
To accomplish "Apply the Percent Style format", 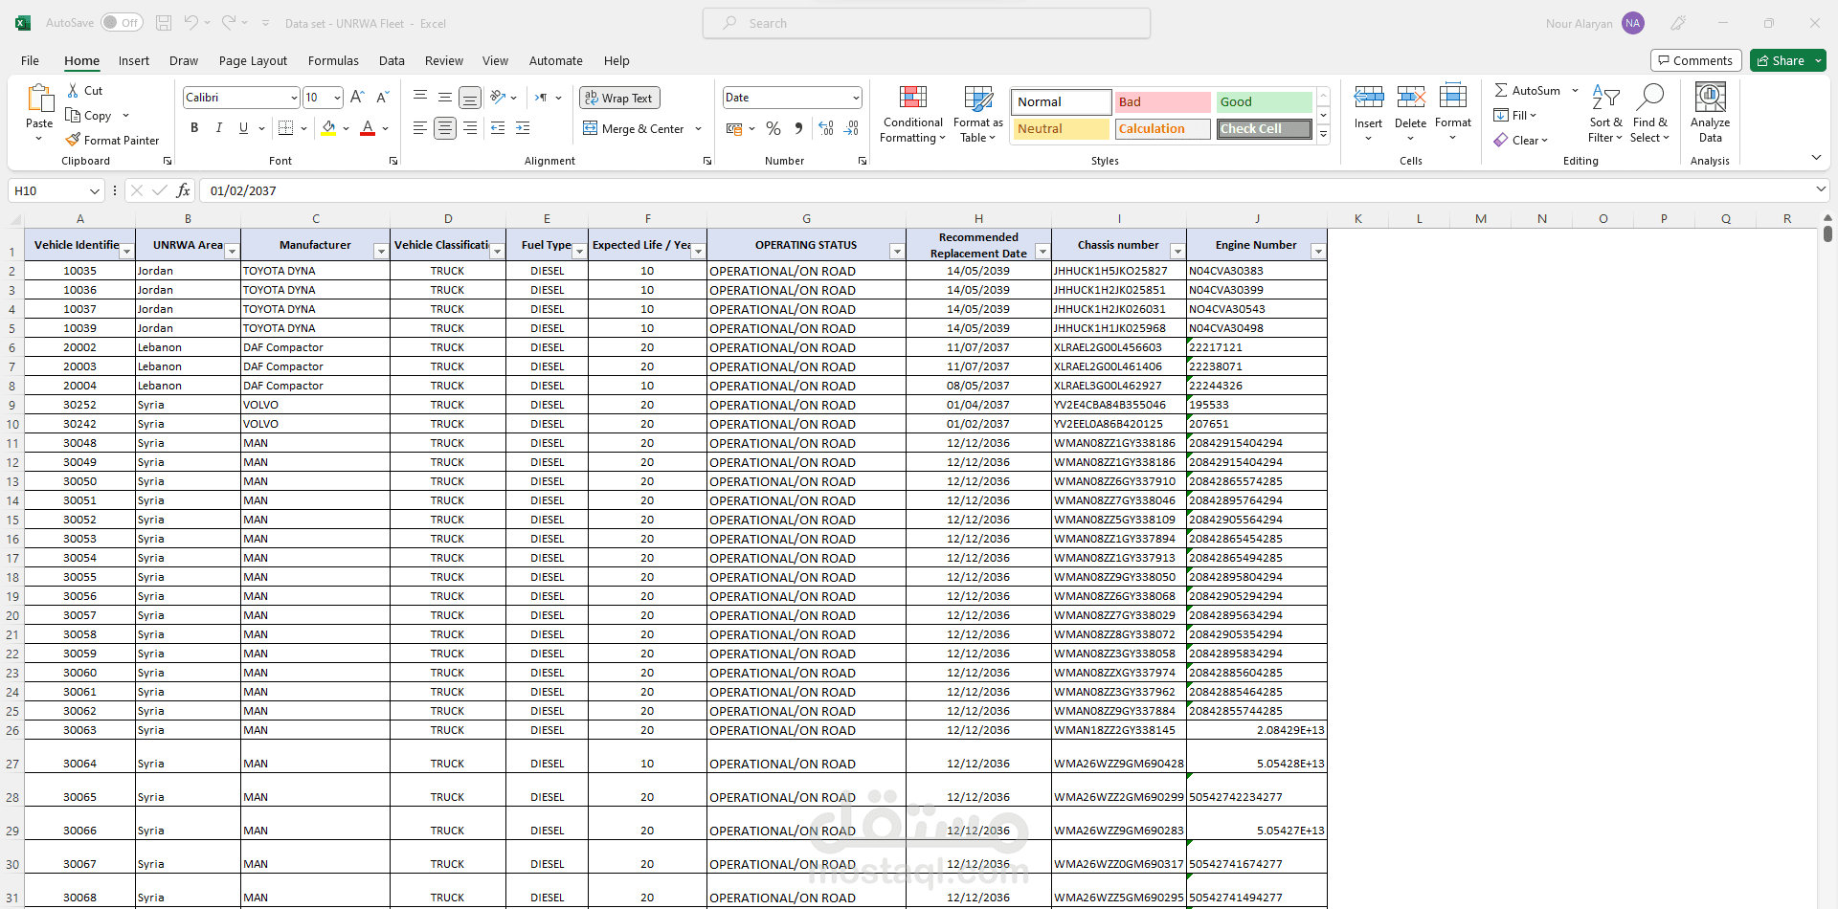I will (773, 128).
